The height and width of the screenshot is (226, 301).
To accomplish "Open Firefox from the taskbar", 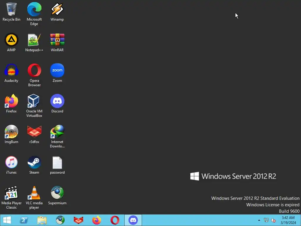I will point(96,220).
